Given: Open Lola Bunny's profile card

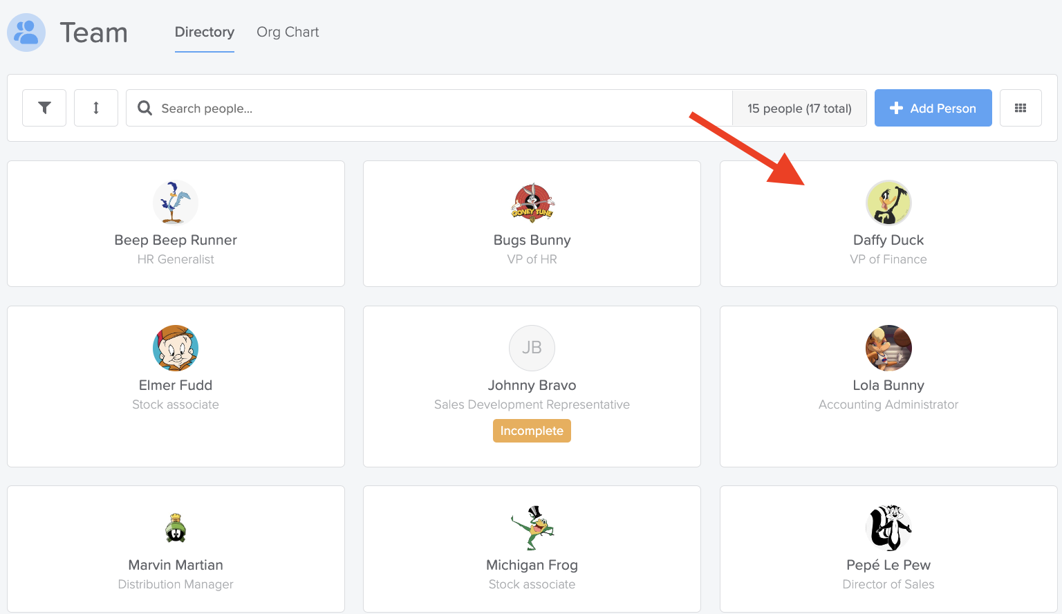Looking at the screenshot, I should click(888, 386).
